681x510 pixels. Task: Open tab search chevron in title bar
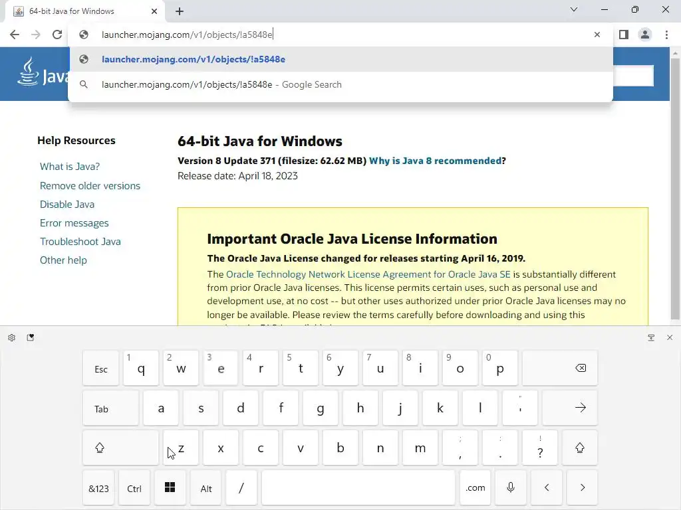[574, 9]
